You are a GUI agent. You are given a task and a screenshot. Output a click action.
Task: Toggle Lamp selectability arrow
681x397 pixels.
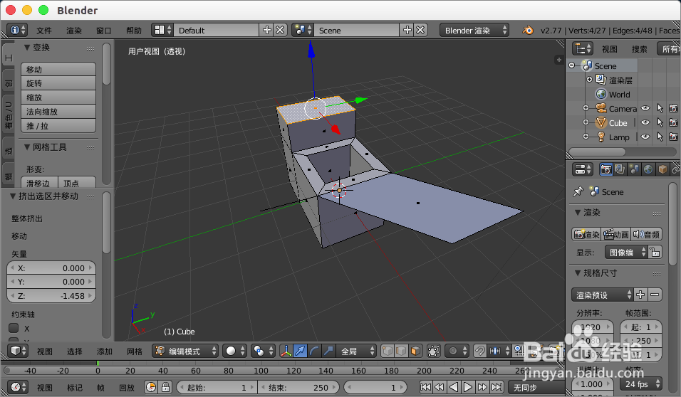click(660, 137)
